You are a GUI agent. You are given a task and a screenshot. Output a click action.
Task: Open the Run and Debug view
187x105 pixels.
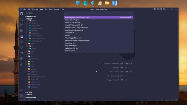click(21, 30)
